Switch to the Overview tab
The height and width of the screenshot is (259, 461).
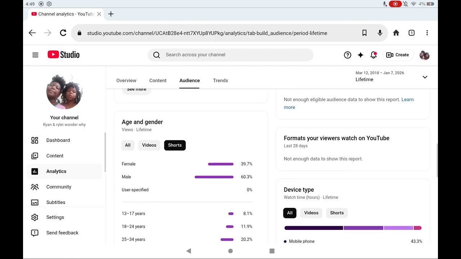(x=126, y=81)
